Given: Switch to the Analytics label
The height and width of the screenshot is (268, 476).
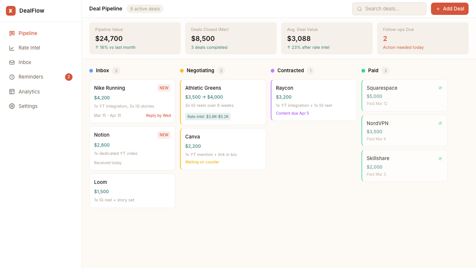Looking at the screenshot, I should point(29,92).
